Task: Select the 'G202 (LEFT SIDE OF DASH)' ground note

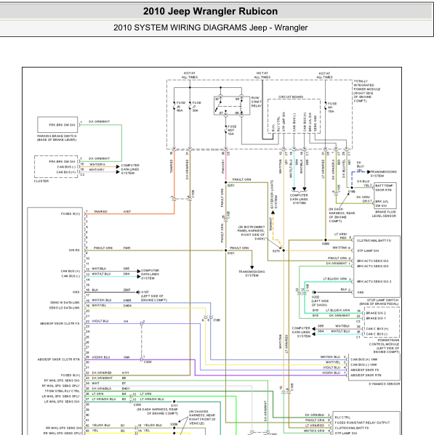Action: pos(319,301)
